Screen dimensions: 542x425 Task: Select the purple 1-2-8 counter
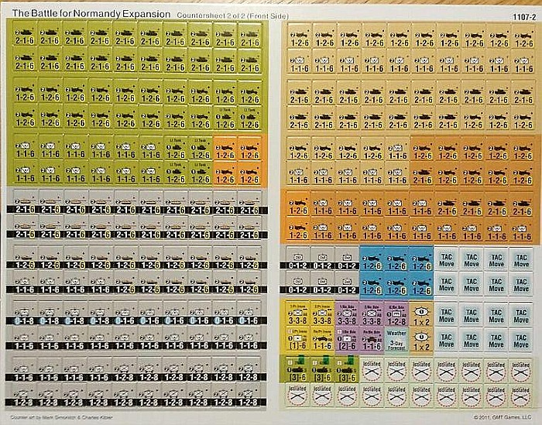pos(396,315)
